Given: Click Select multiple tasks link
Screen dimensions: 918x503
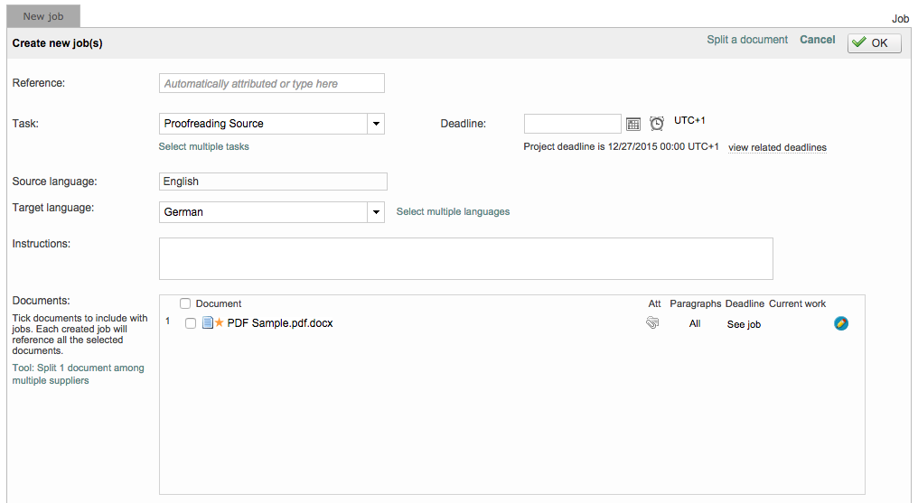Looking at the screenshot, I should point(204,146).
